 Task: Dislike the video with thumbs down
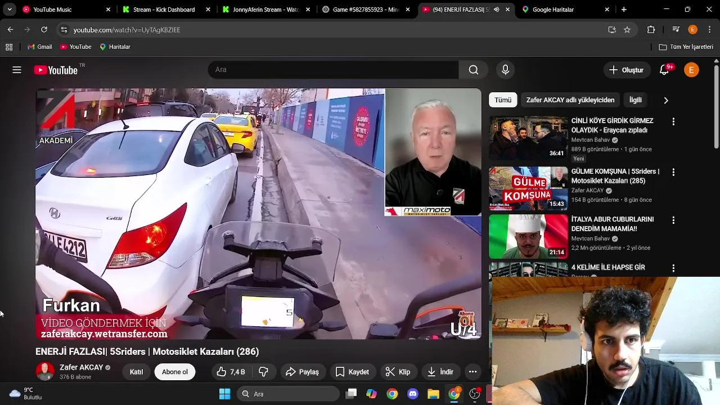(263, 372)
